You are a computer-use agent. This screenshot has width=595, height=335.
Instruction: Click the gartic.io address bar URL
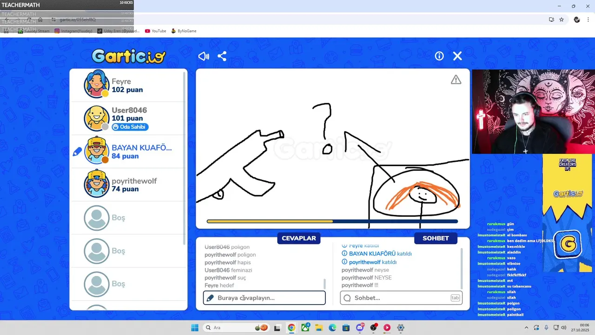click(78, 20)
